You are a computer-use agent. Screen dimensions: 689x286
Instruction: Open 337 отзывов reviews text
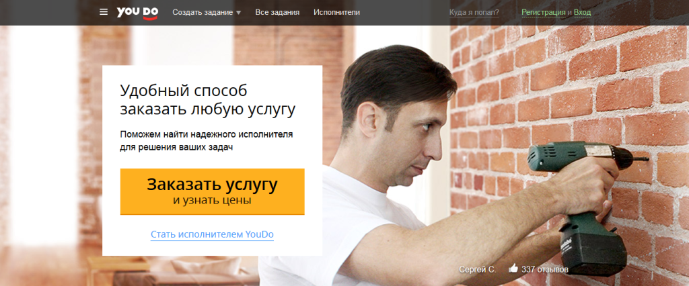click(x=545, y=269)
